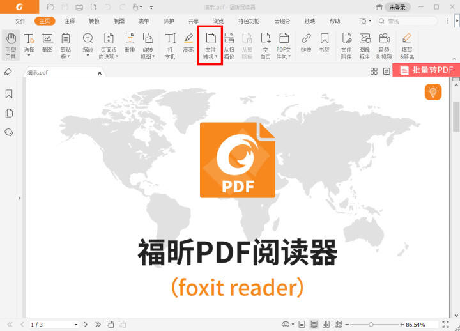Choose the Snapshot (截图) tool
Viewport: 460px width, 331px height.
47,43
